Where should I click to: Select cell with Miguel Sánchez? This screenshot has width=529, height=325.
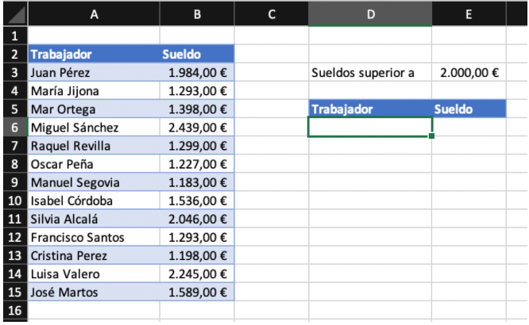point(94,128)
